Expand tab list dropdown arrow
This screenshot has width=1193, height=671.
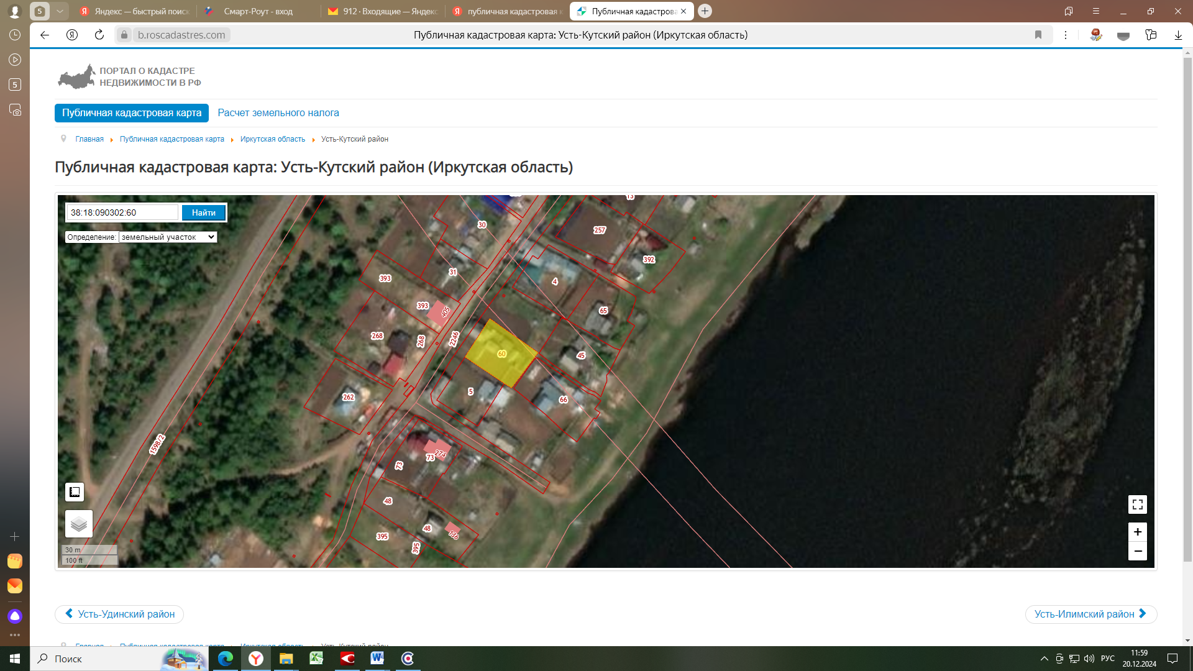click(60, 11)
